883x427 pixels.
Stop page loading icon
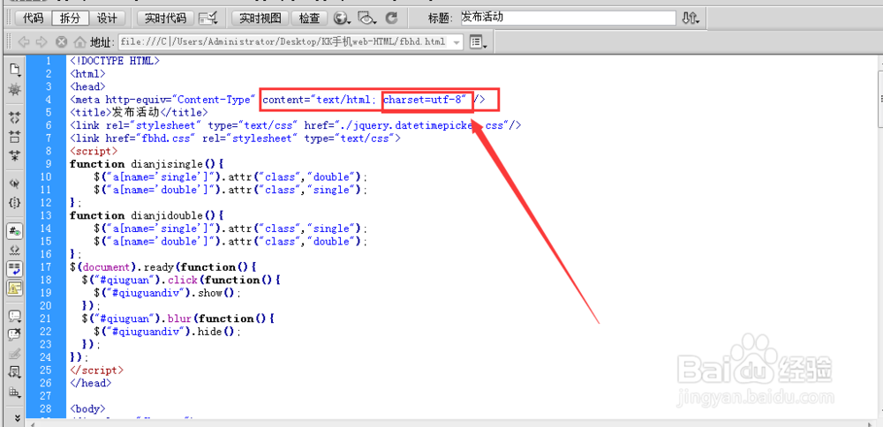62,42
